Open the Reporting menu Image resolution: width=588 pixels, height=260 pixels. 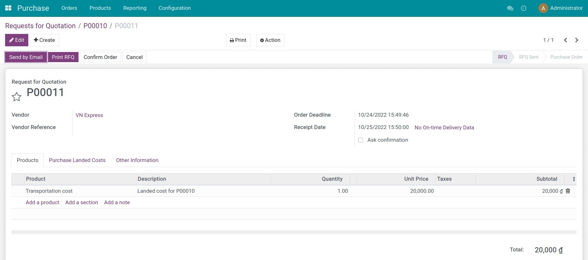135,8
